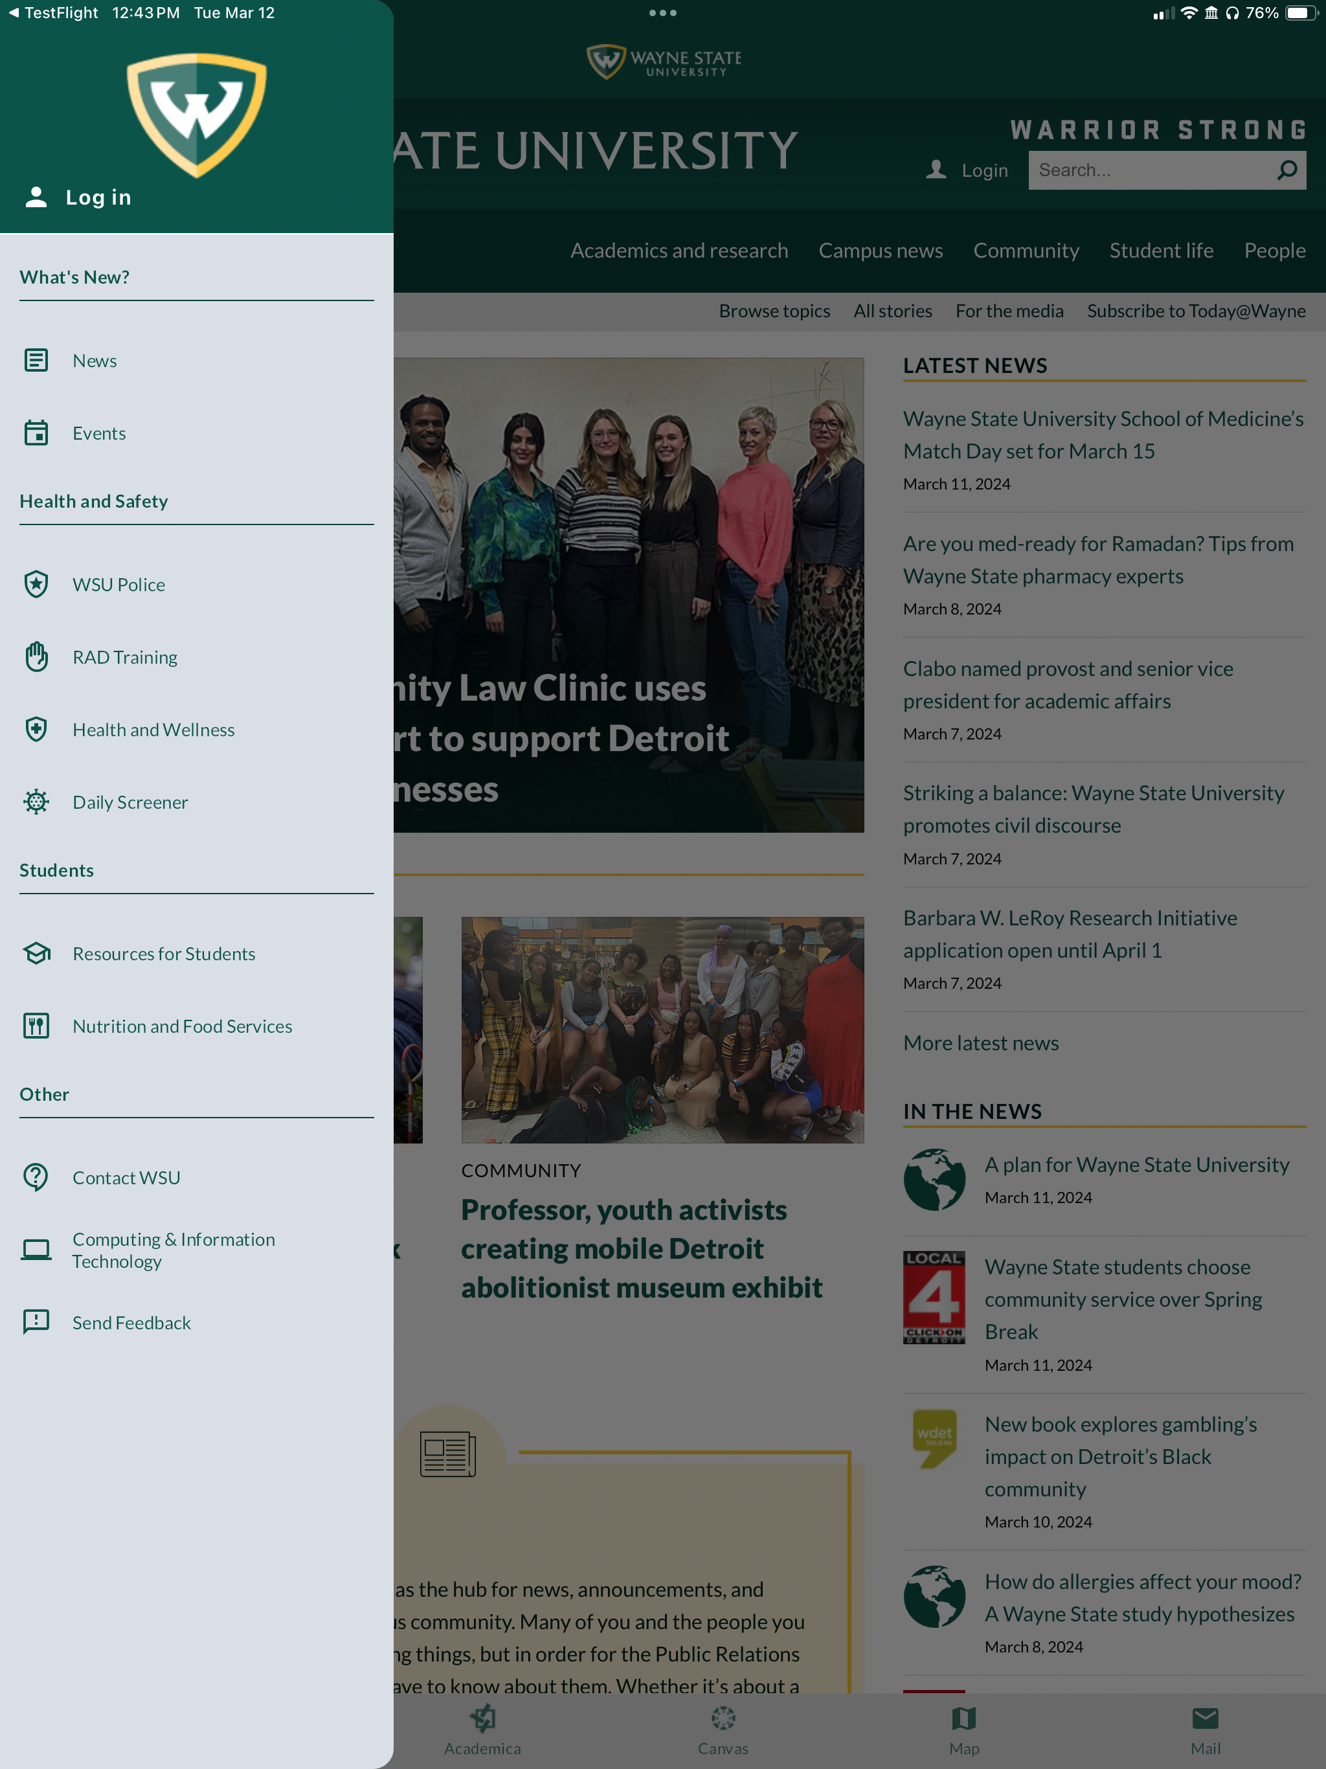
Task: Focus the Search text field
Action: tap(1167, 170)
